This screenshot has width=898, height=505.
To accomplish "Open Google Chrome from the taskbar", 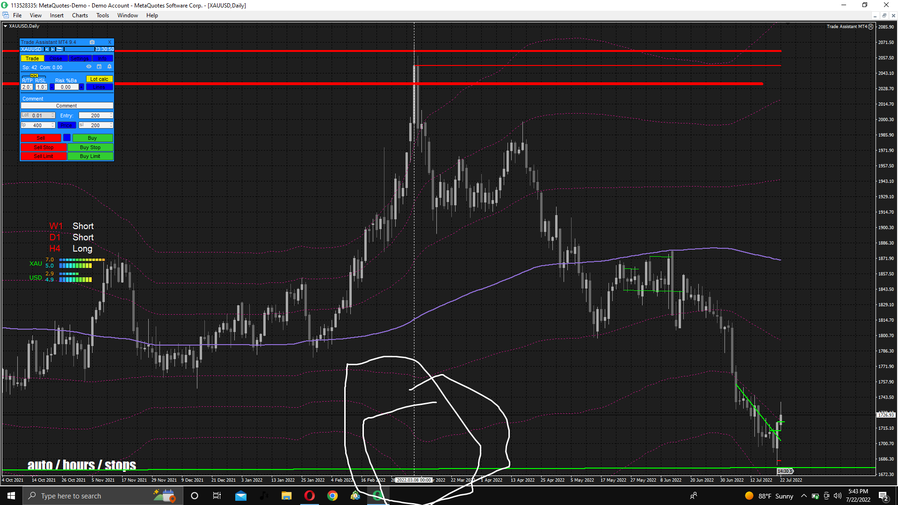I will tap(333, 496).
